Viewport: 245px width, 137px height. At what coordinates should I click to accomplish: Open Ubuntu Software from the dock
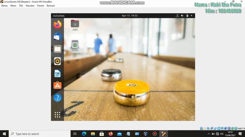[x=57, y=85]
